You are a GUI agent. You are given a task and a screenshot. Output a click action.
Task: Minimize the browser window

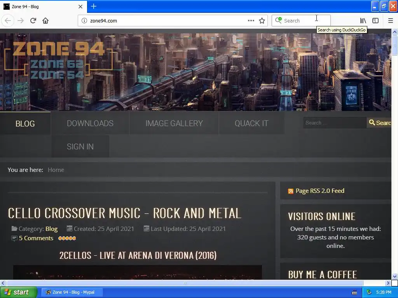coord(375,6)
